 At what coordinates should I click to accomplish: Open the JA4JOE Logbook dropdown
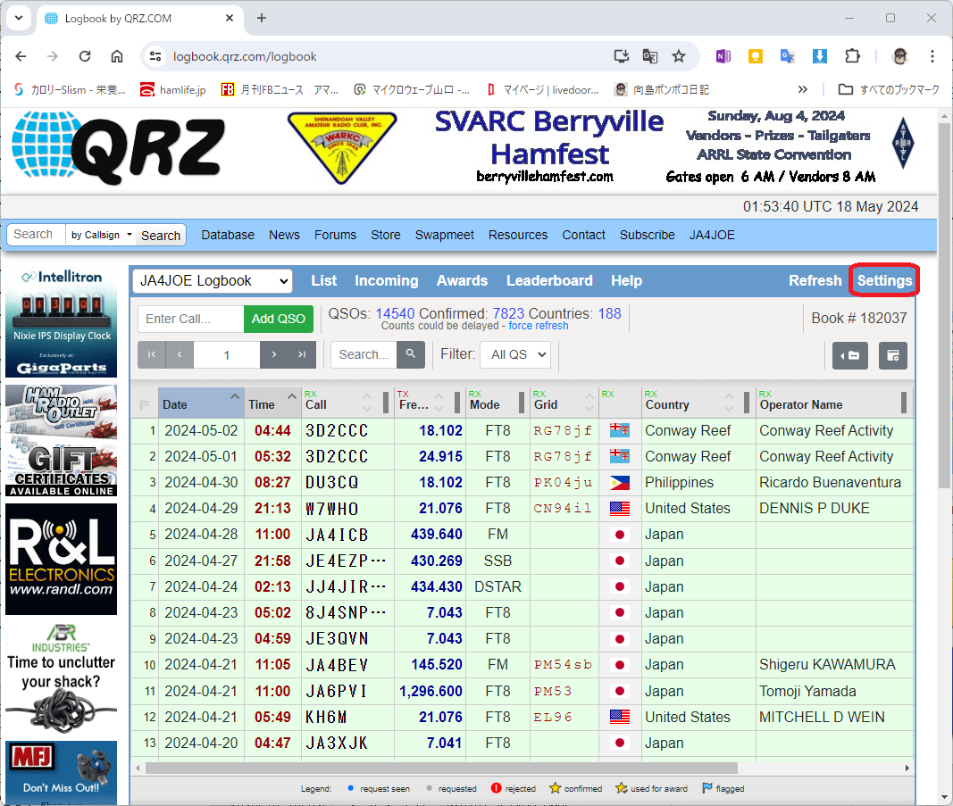coord(212,281)
